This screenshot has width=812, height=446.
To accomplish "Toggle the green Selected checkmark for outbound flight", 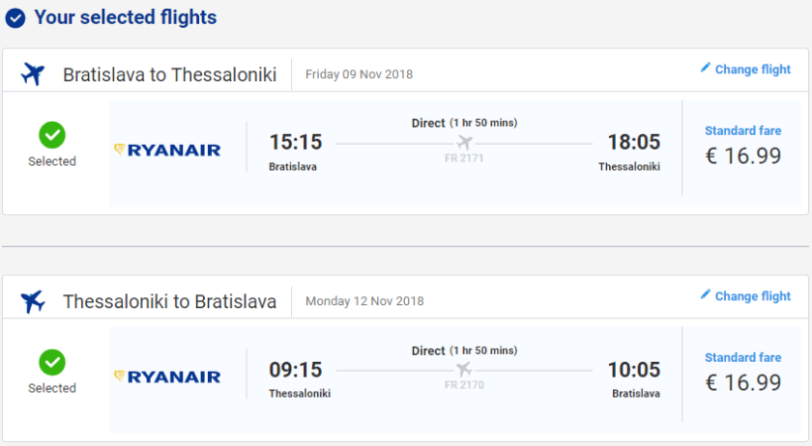I will (x=52, y=134).
